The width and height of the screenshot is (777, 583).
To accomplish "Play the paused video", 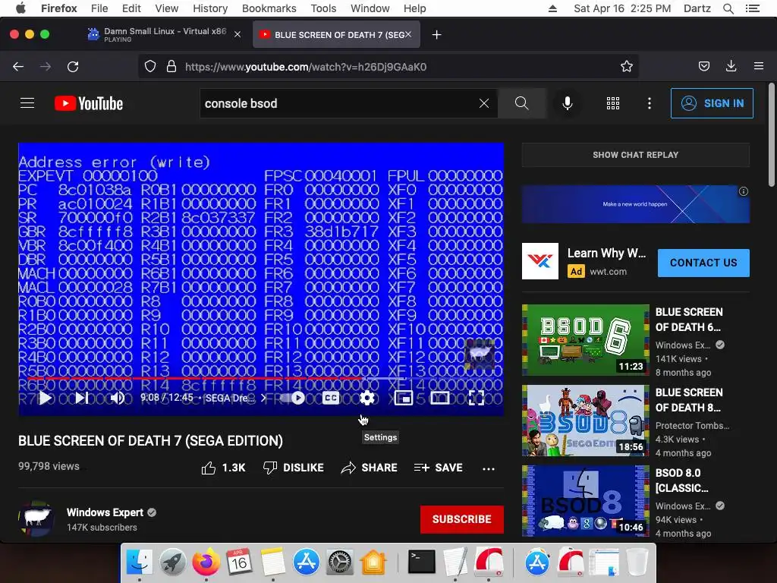I will 45,398.
